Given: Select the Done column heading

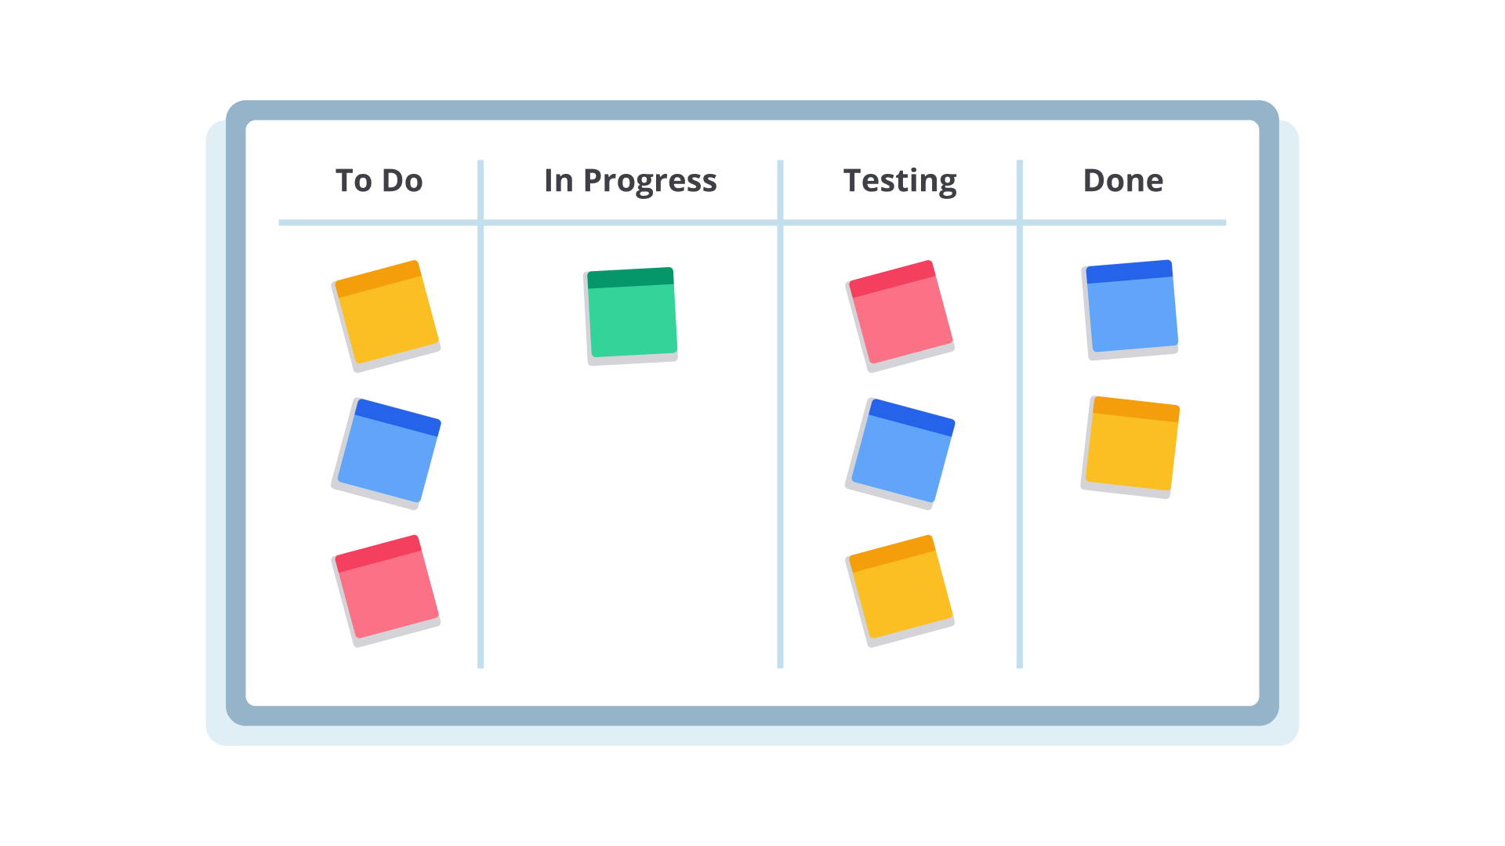Looking at the screenshot, I should click(x=1122, y=181).
